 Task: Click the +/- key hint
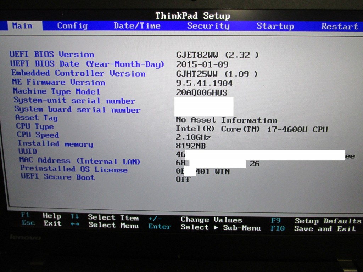click(x=155, y=218)
